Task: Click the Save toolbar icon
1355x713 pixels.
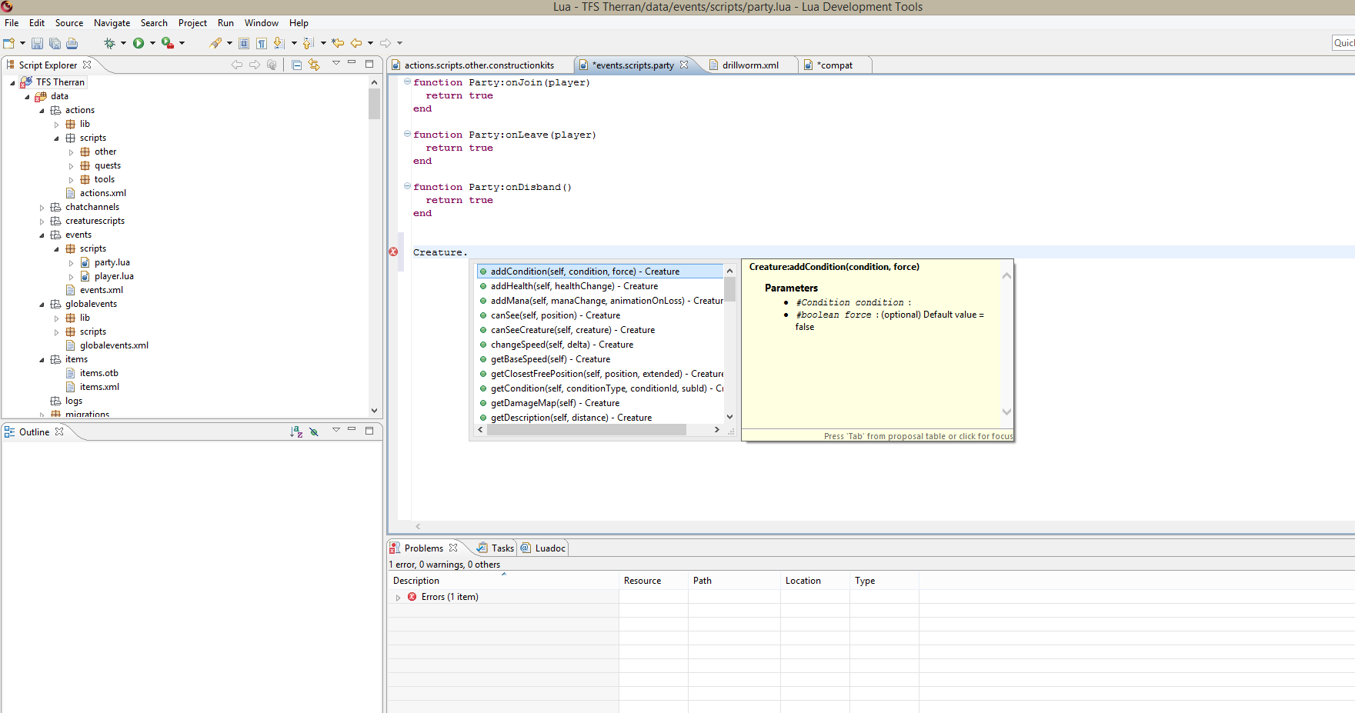Action: pos(37,43)
